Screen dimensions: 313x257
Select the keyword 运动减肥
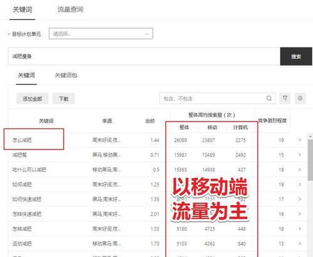pos(22,244)
